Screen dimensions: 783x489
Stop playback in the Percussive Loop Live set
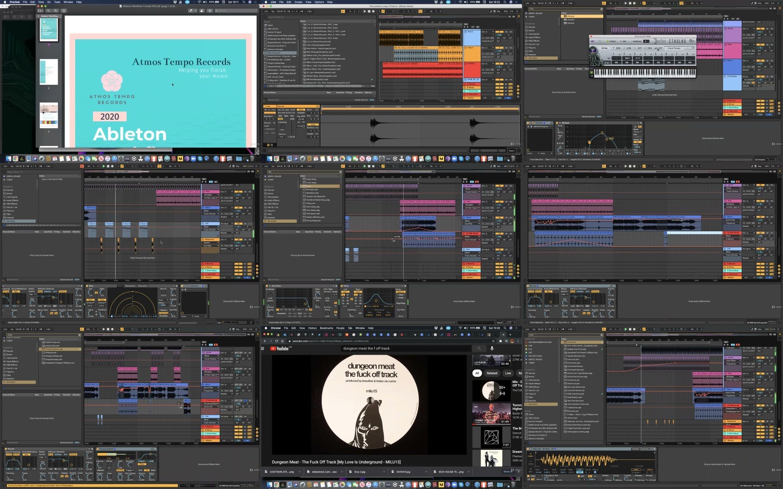pos(369,11)
